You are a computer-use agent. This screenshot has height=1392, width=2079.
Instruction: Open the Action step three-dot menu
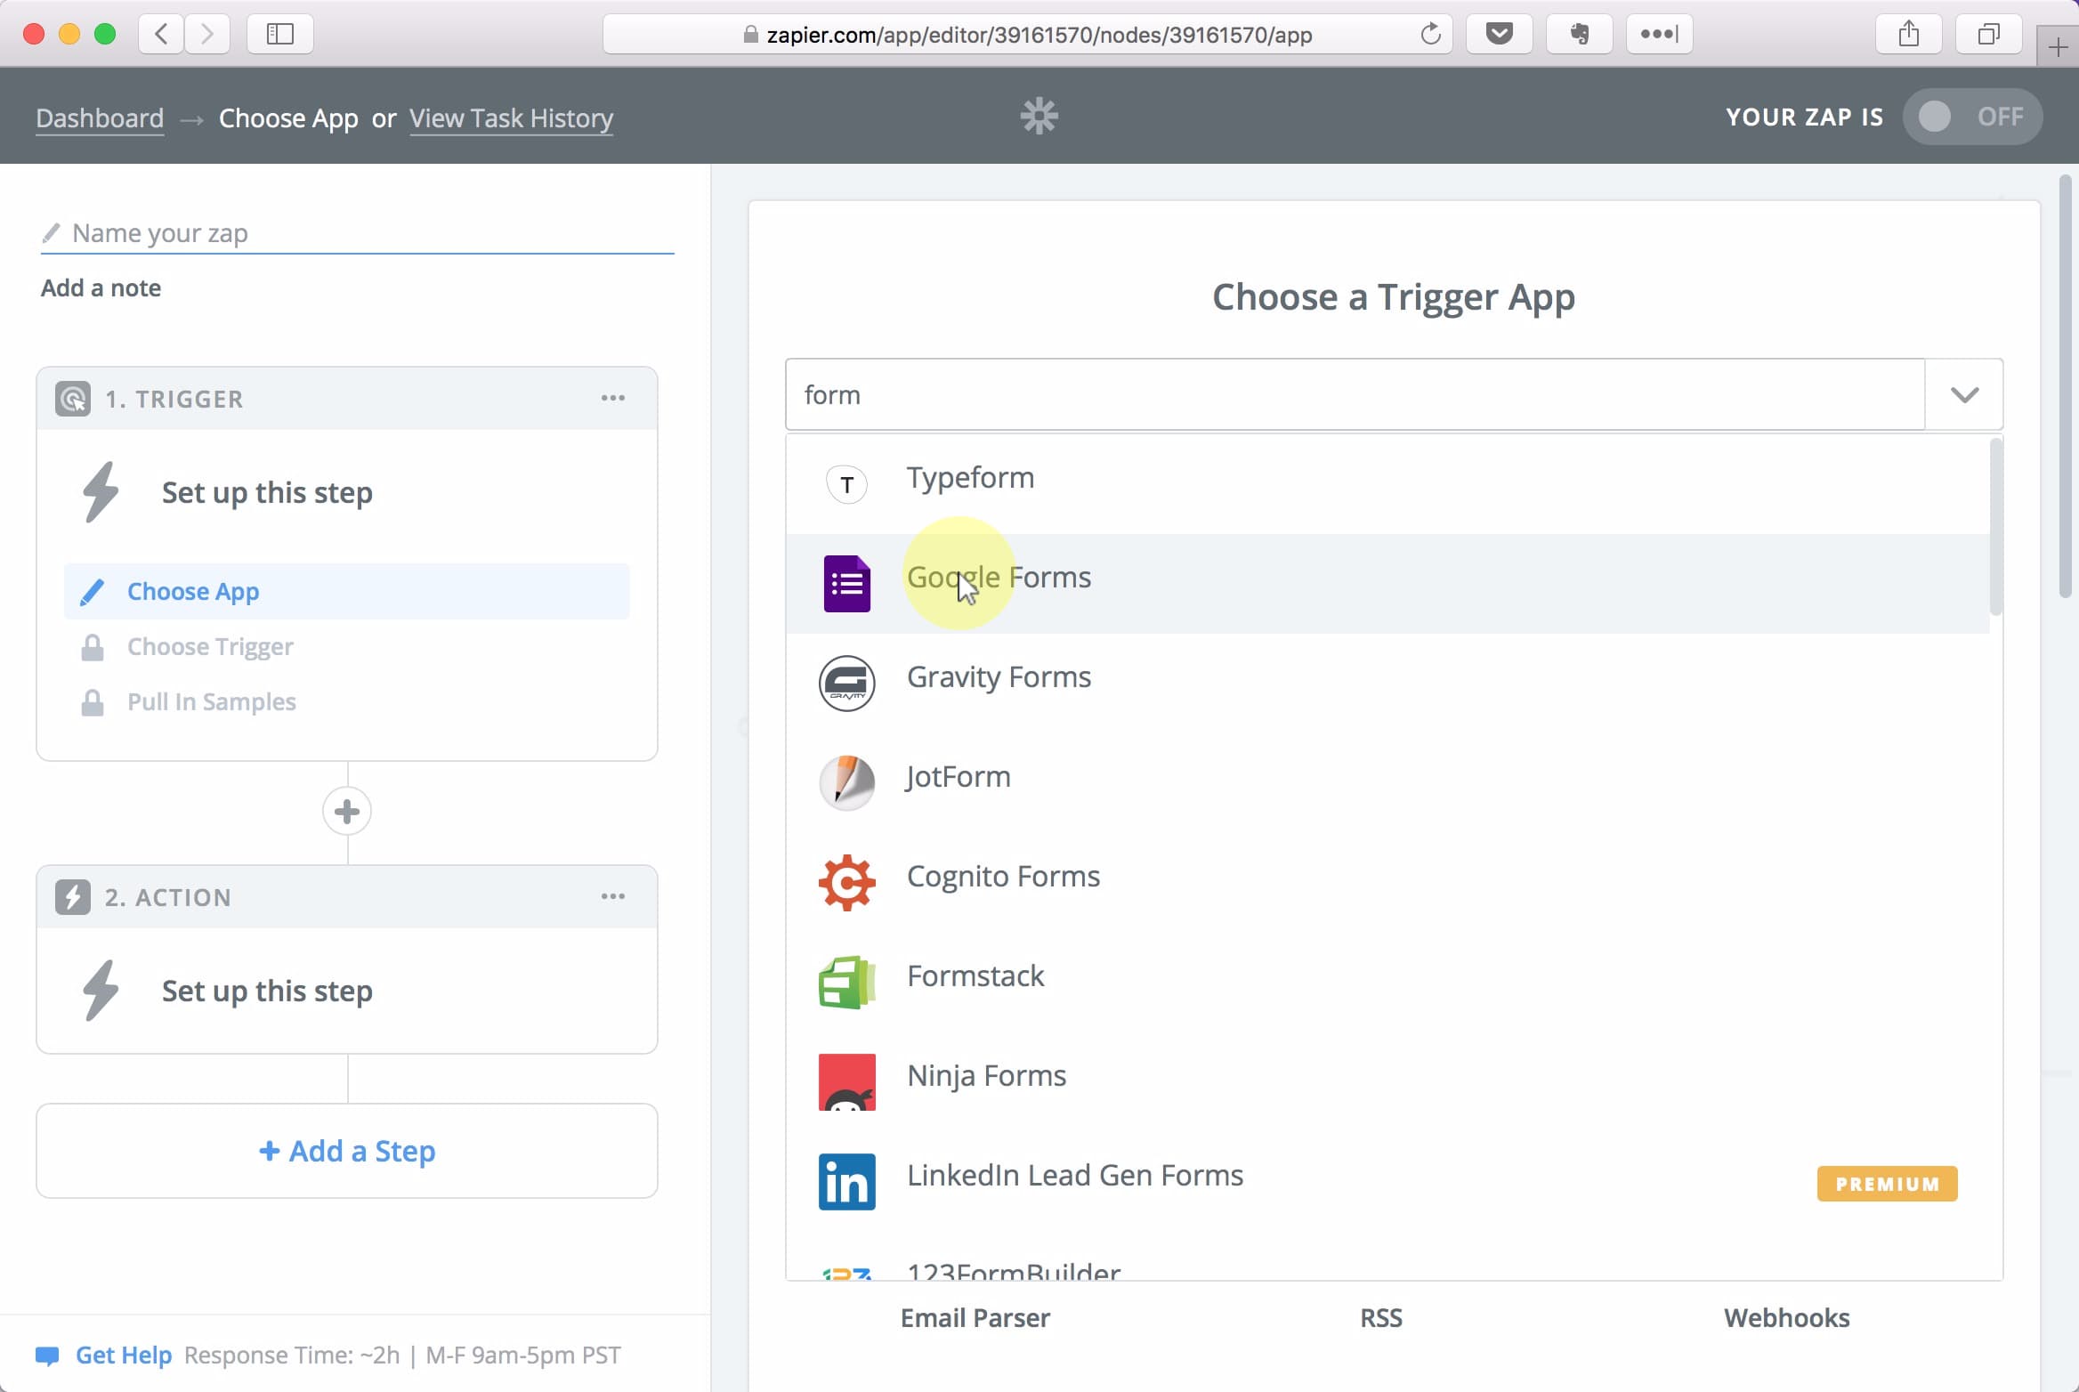click(x=612, y=896)
